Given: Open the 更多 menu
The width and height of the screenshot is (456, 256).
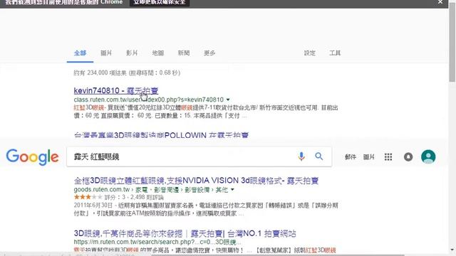Looking at the screenshot, I should 209,53.
